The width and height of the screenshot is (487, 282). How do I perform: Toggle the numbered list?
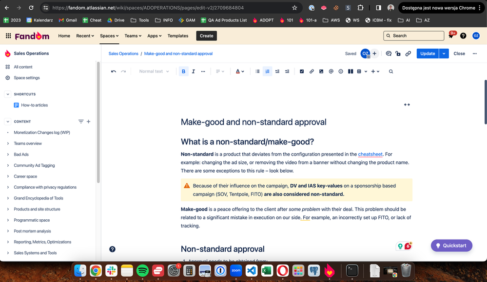[267, 71]
